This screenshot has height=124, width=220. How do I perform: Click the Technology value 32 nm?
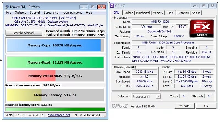click(x=139, y=36)
